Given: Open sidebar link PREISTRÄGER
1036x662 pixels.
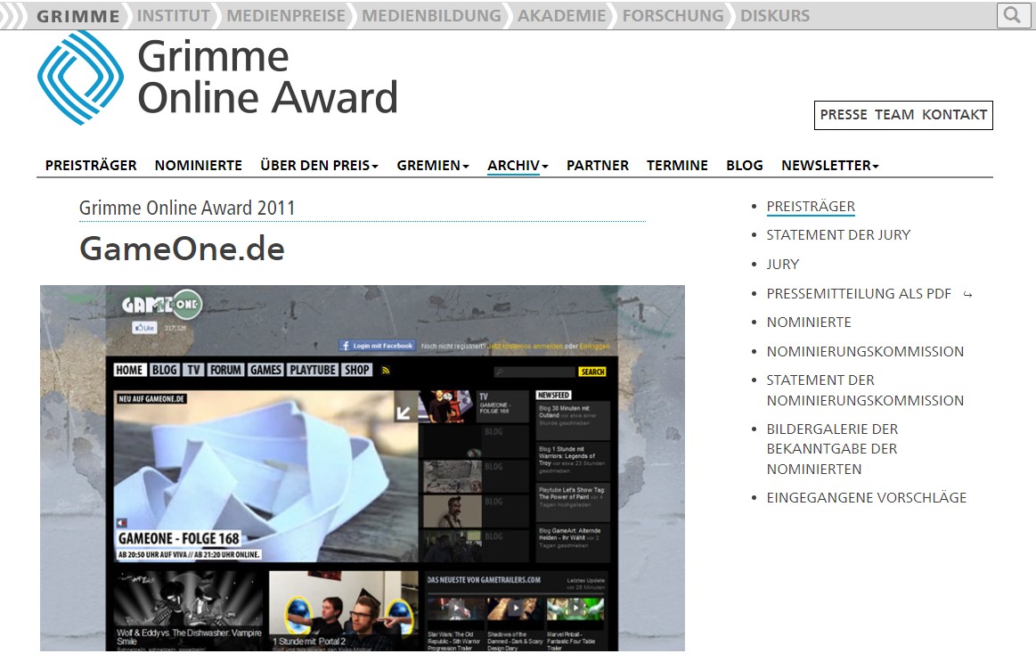Looking at the screenshot, I should coord(811,206).
